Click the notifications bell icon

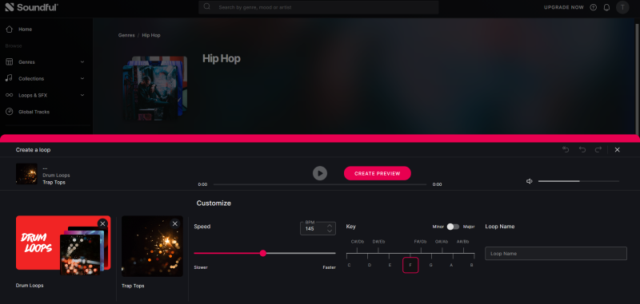(x=606, y=7)
